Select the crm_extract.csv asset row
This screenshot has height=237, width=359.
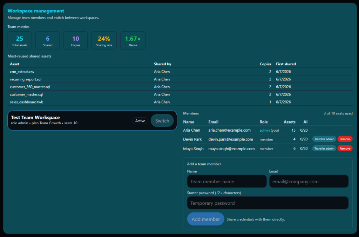(x=180, y=72)
